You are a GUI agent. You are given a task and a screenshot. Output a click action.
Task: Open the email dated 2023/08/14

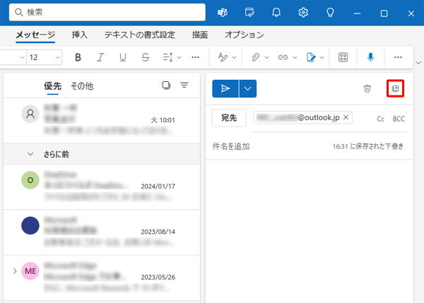pyautogui.click(x=102, y=232)
